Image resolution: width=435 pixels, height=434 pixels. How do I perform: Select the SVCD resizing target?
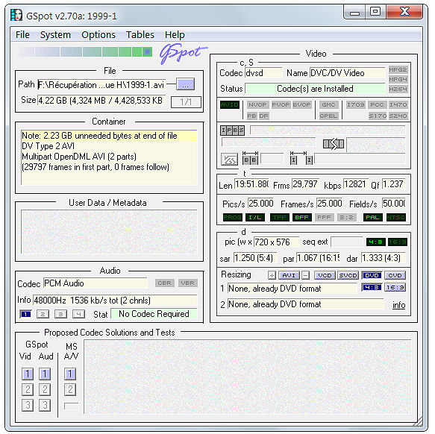[x=348, y=275]
